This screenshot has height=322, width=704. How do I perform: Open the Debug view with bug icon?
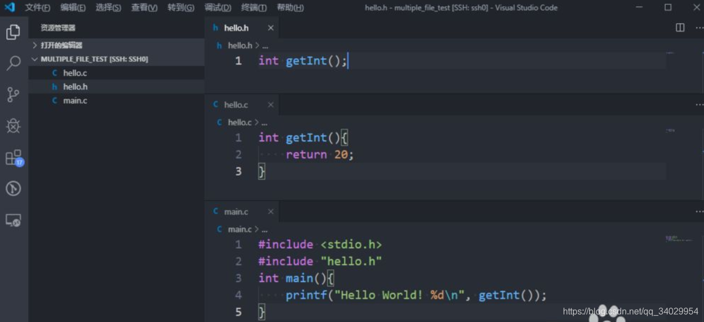pos(13,126)
